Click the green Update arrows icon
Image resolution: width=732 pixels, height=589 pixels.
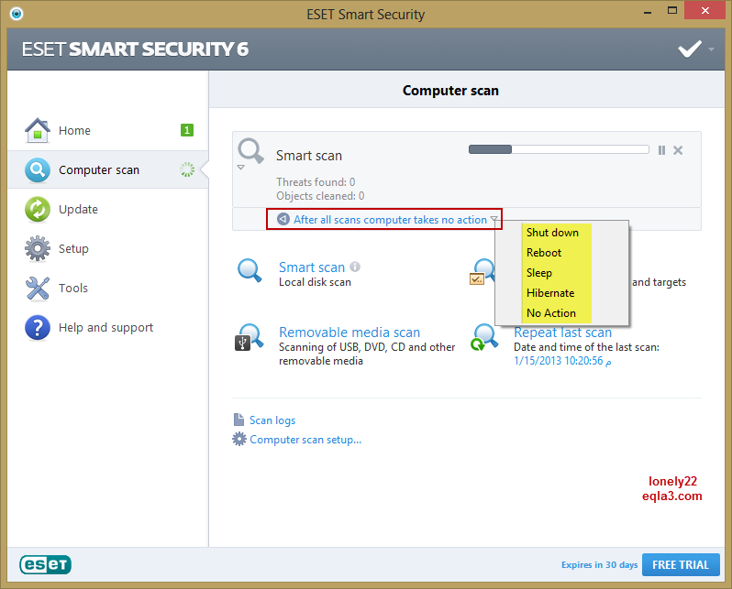[38, 210]
